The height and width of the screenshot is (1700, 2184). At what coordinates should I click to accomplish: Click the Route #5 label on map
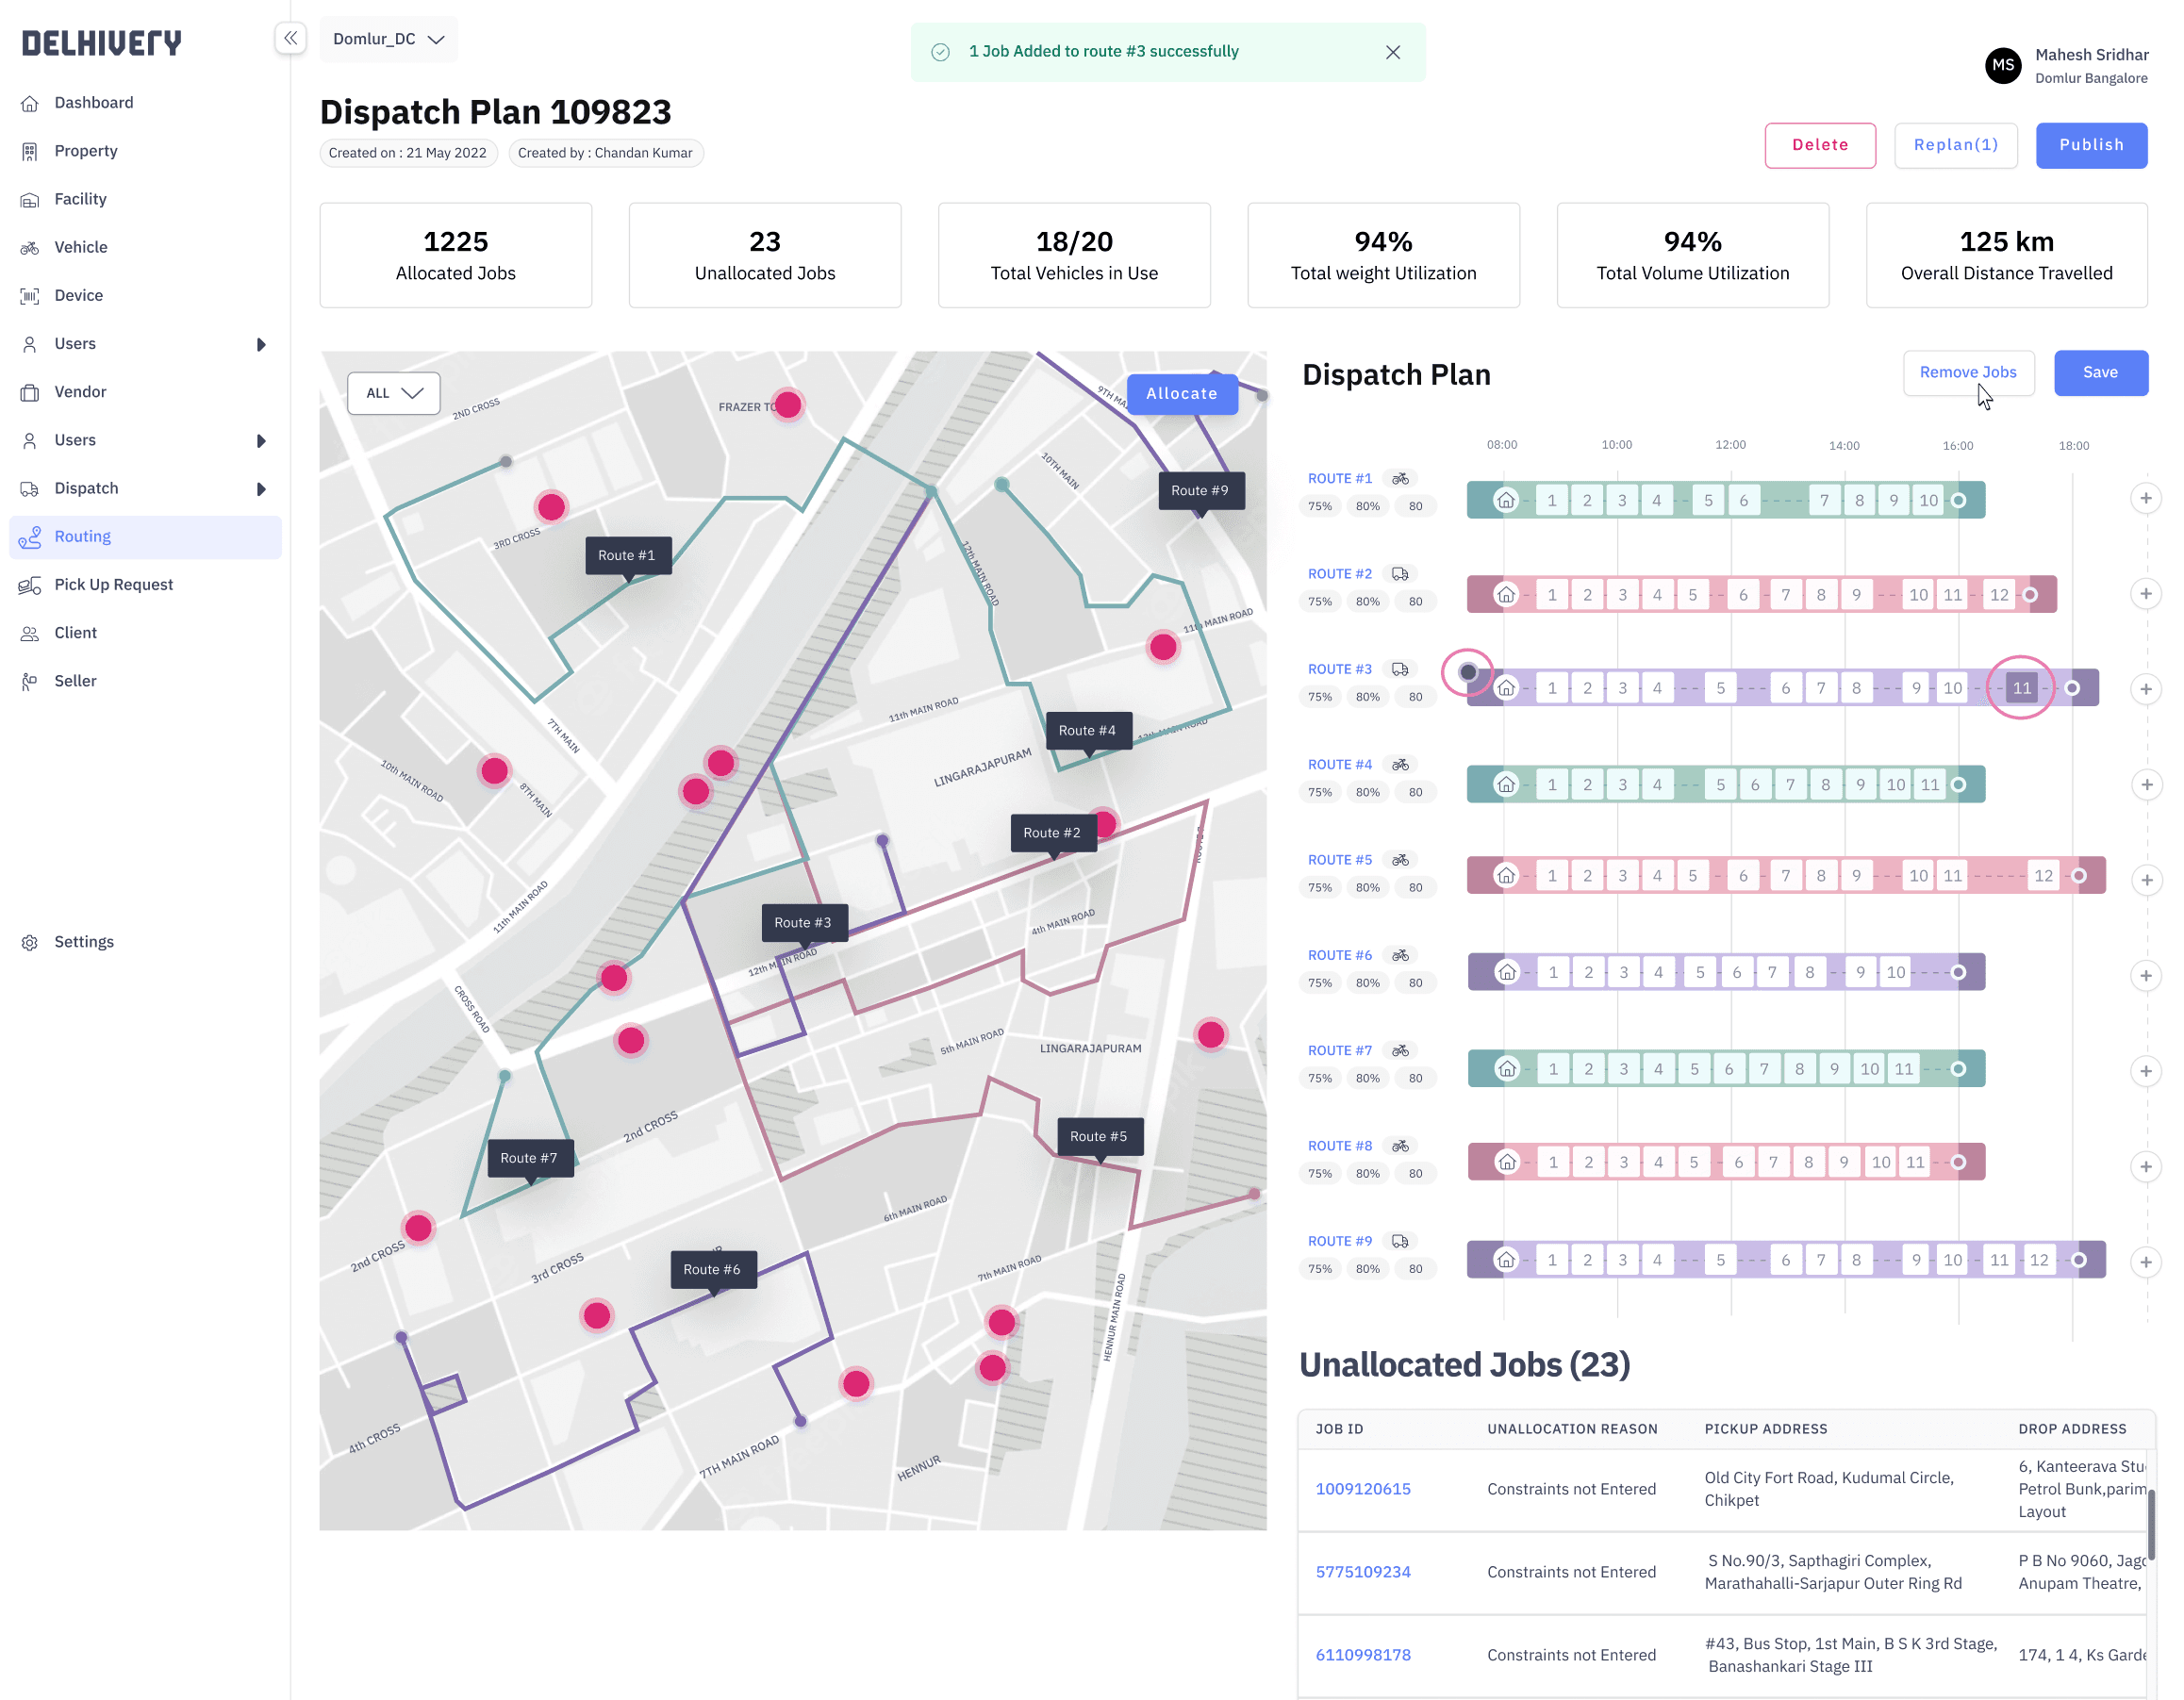tap(1098, 1136)
